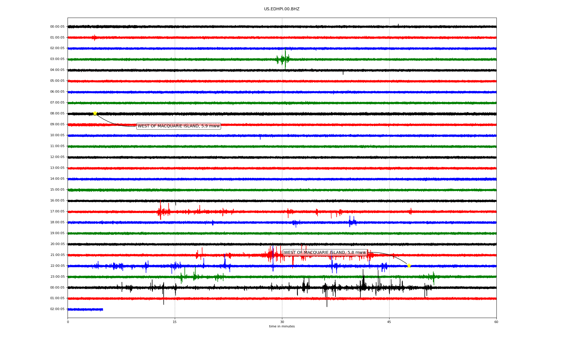Click the 21:00:05 row time label
The image size is (564, 353).
[57, 255]
